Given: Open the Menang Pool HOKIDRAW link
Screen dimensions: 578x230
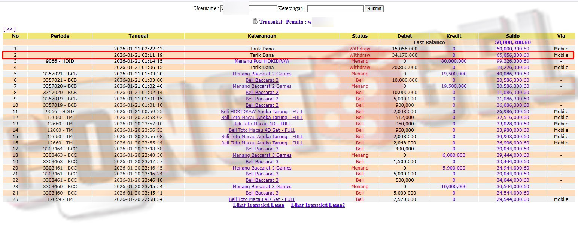Looking at the screenshot, I should point(262,61).
